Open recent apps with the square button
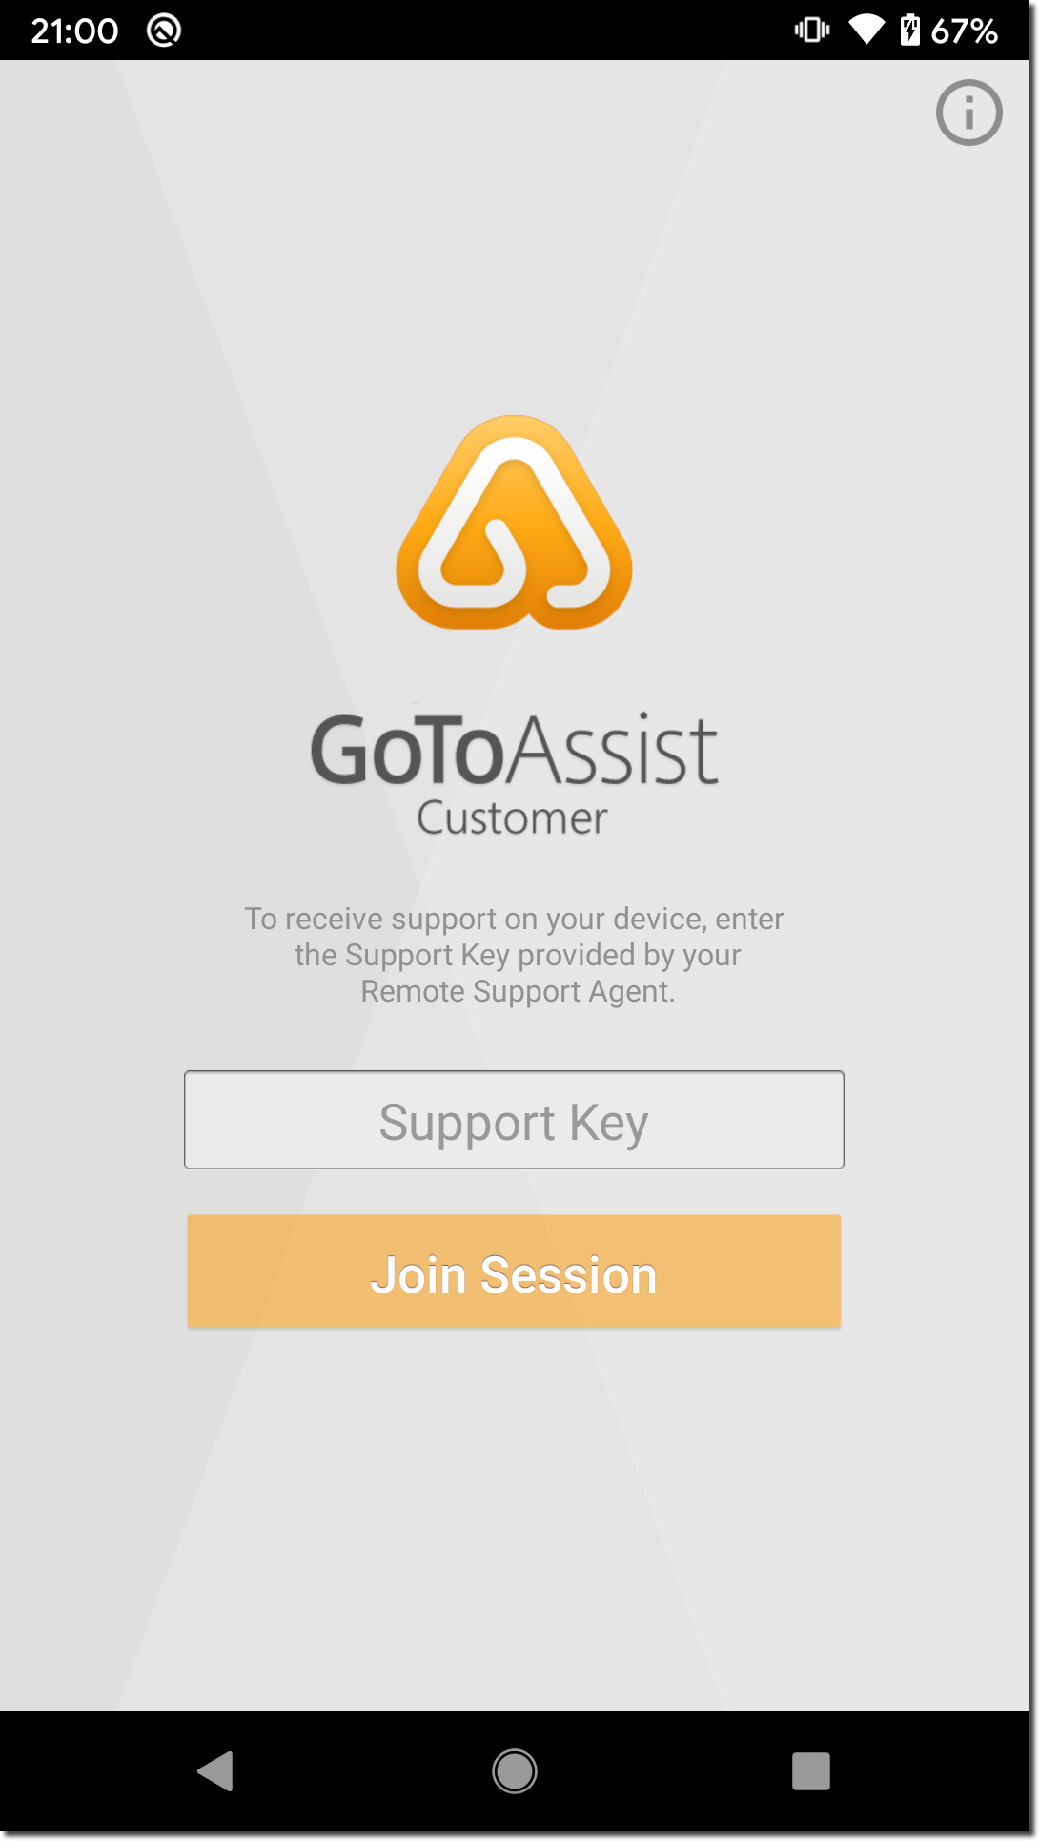The image size is (1039, 1841). point(811,1771)
